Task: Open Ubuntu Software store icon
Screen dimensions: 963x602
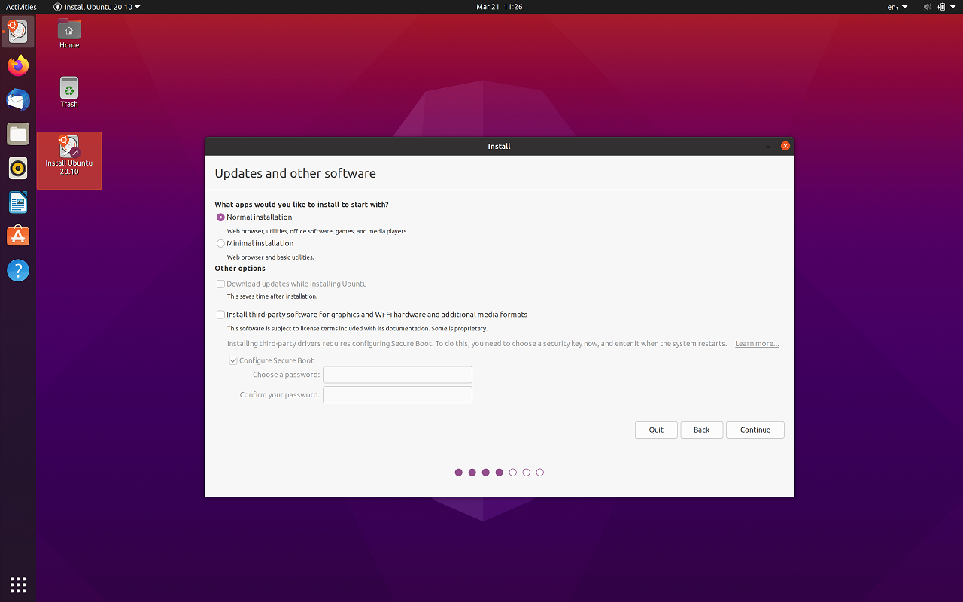Action: 18,236
